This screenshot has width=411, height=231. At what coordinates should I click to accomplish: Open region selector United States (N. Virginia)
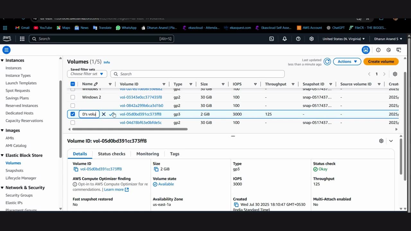(x=344, y=39)
